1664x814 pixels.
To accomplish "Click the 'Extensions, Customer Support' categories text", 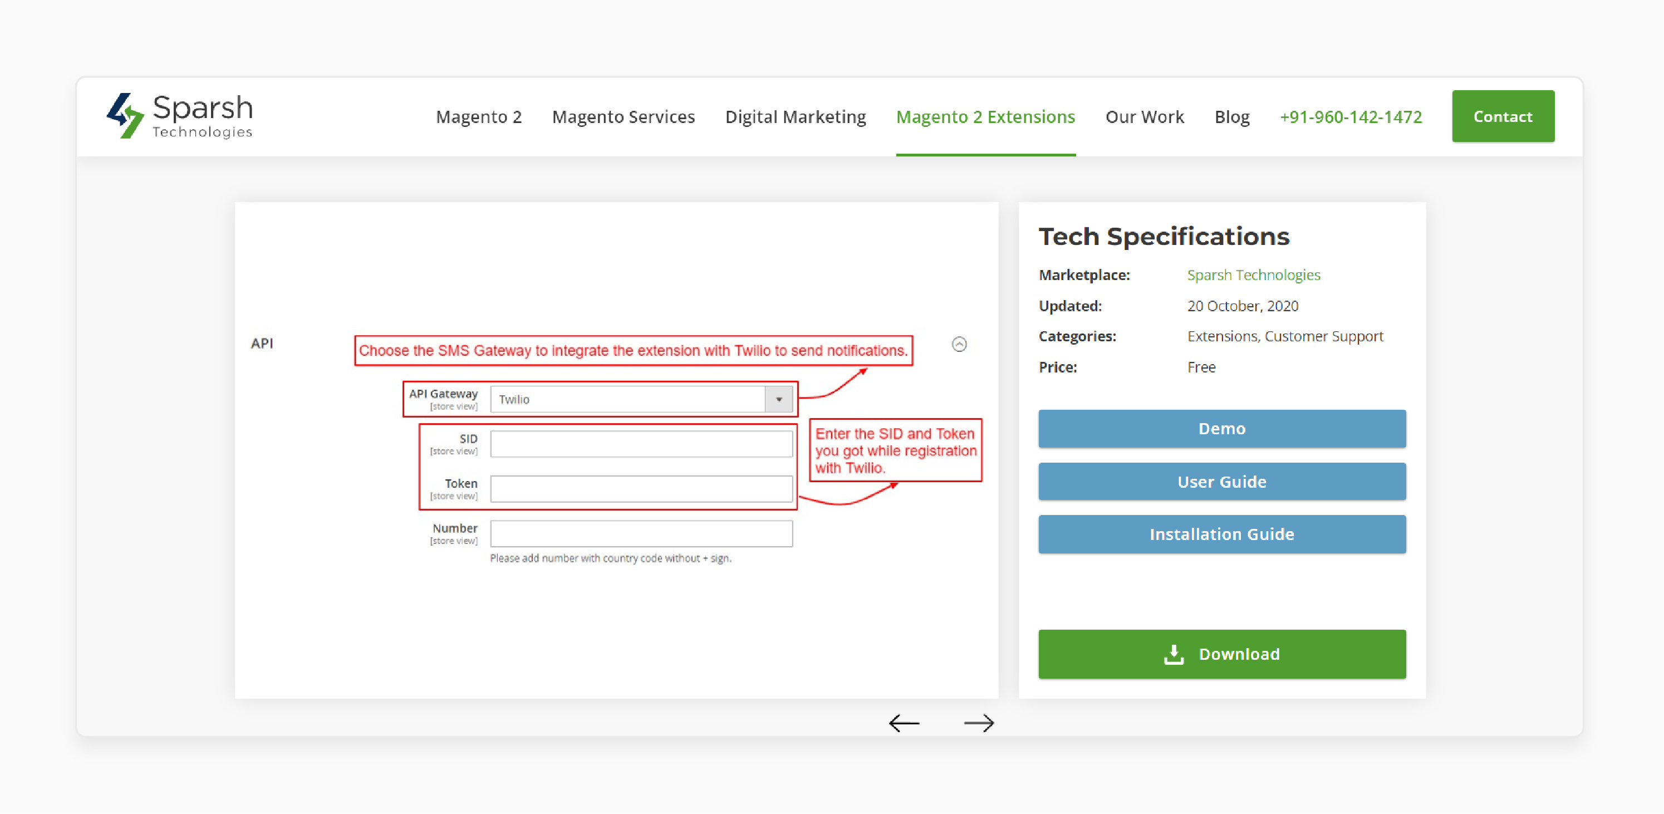I will (x=1285, y=337).
